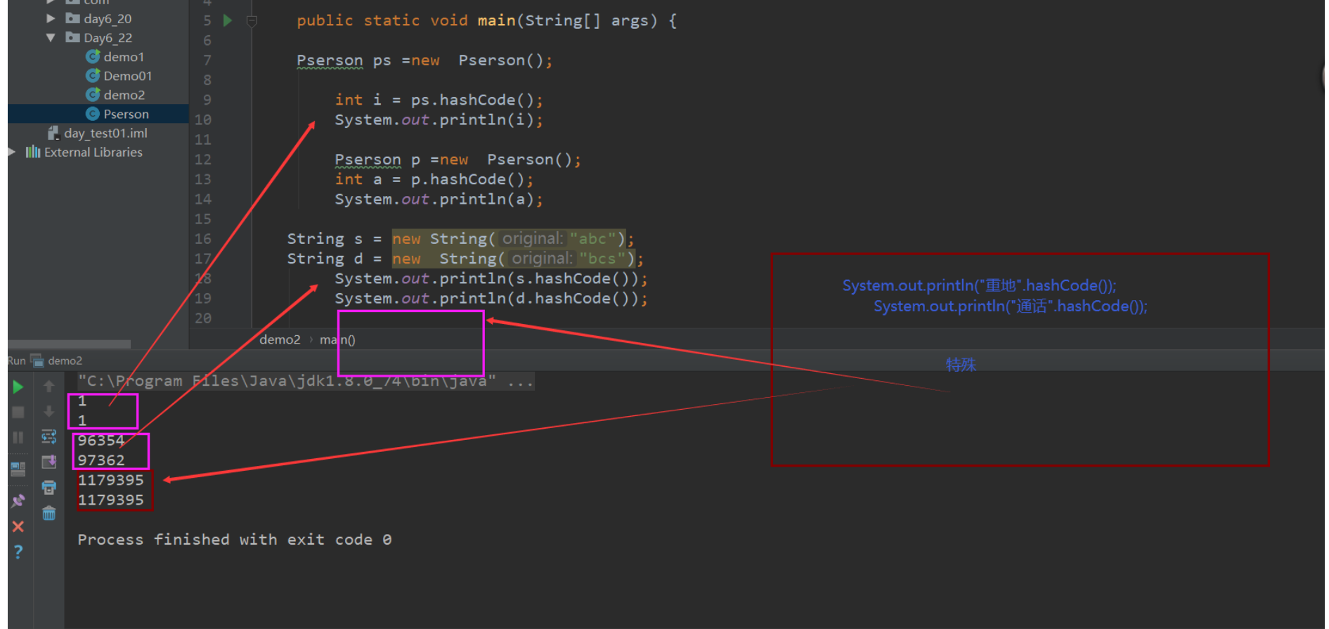This screenshot has width=1329, height=629.
Task: Rerun demo2 with the green Run arrow
Action: [x=18, y=387]
